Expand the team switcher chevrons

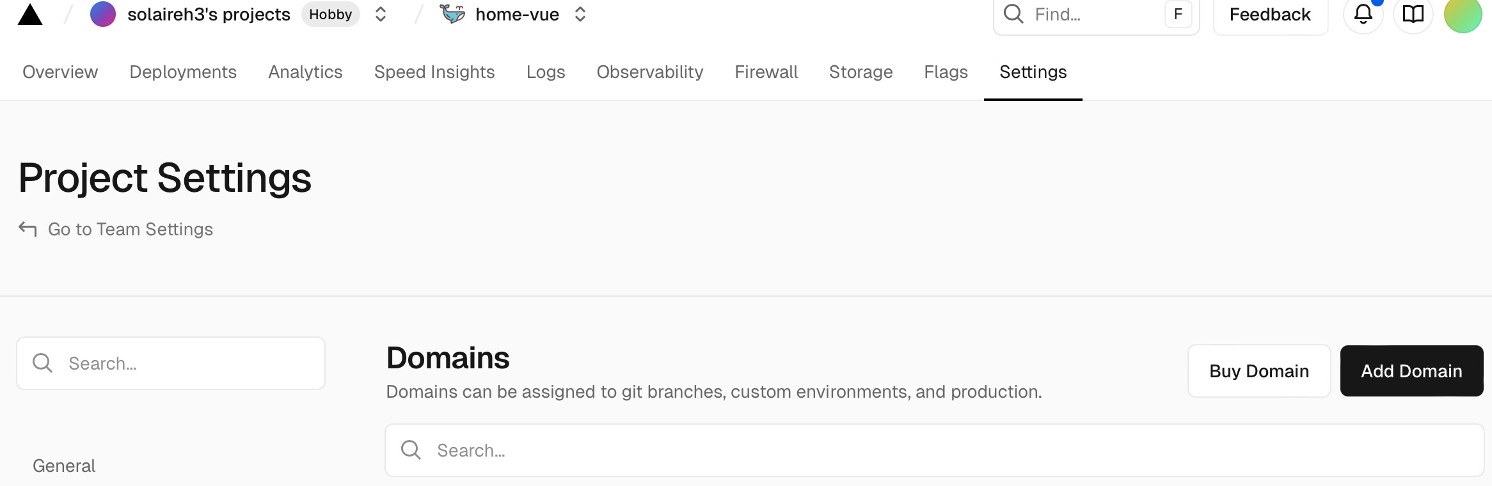[381, 14]
